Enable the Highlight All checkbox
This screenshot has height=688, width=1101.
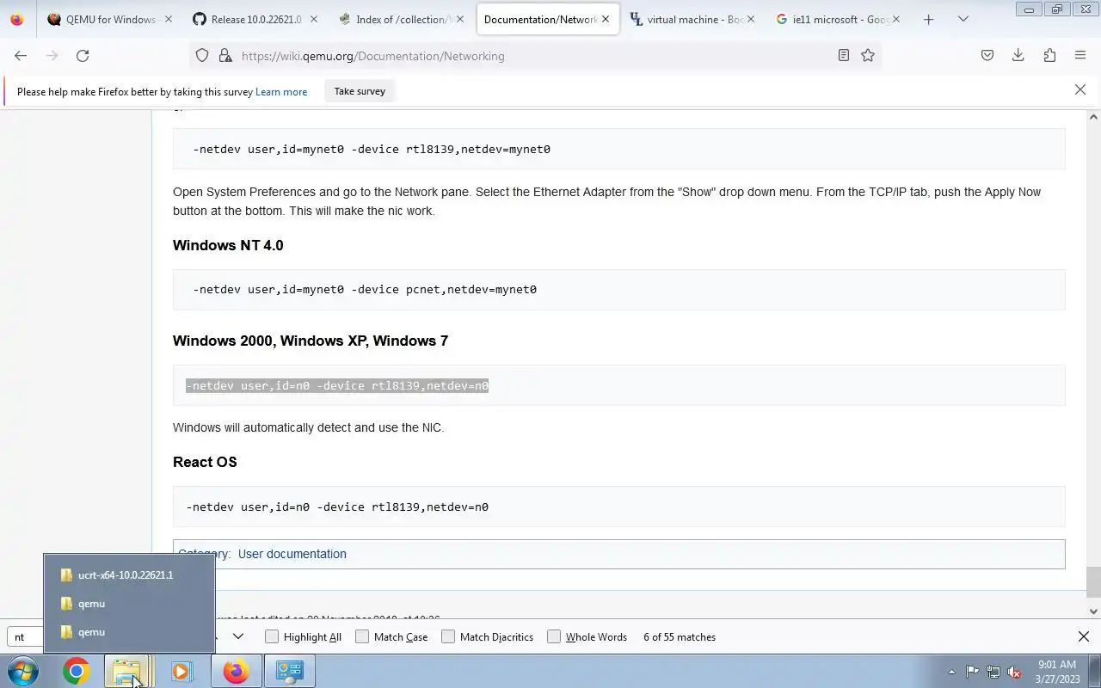click(303, 637)
